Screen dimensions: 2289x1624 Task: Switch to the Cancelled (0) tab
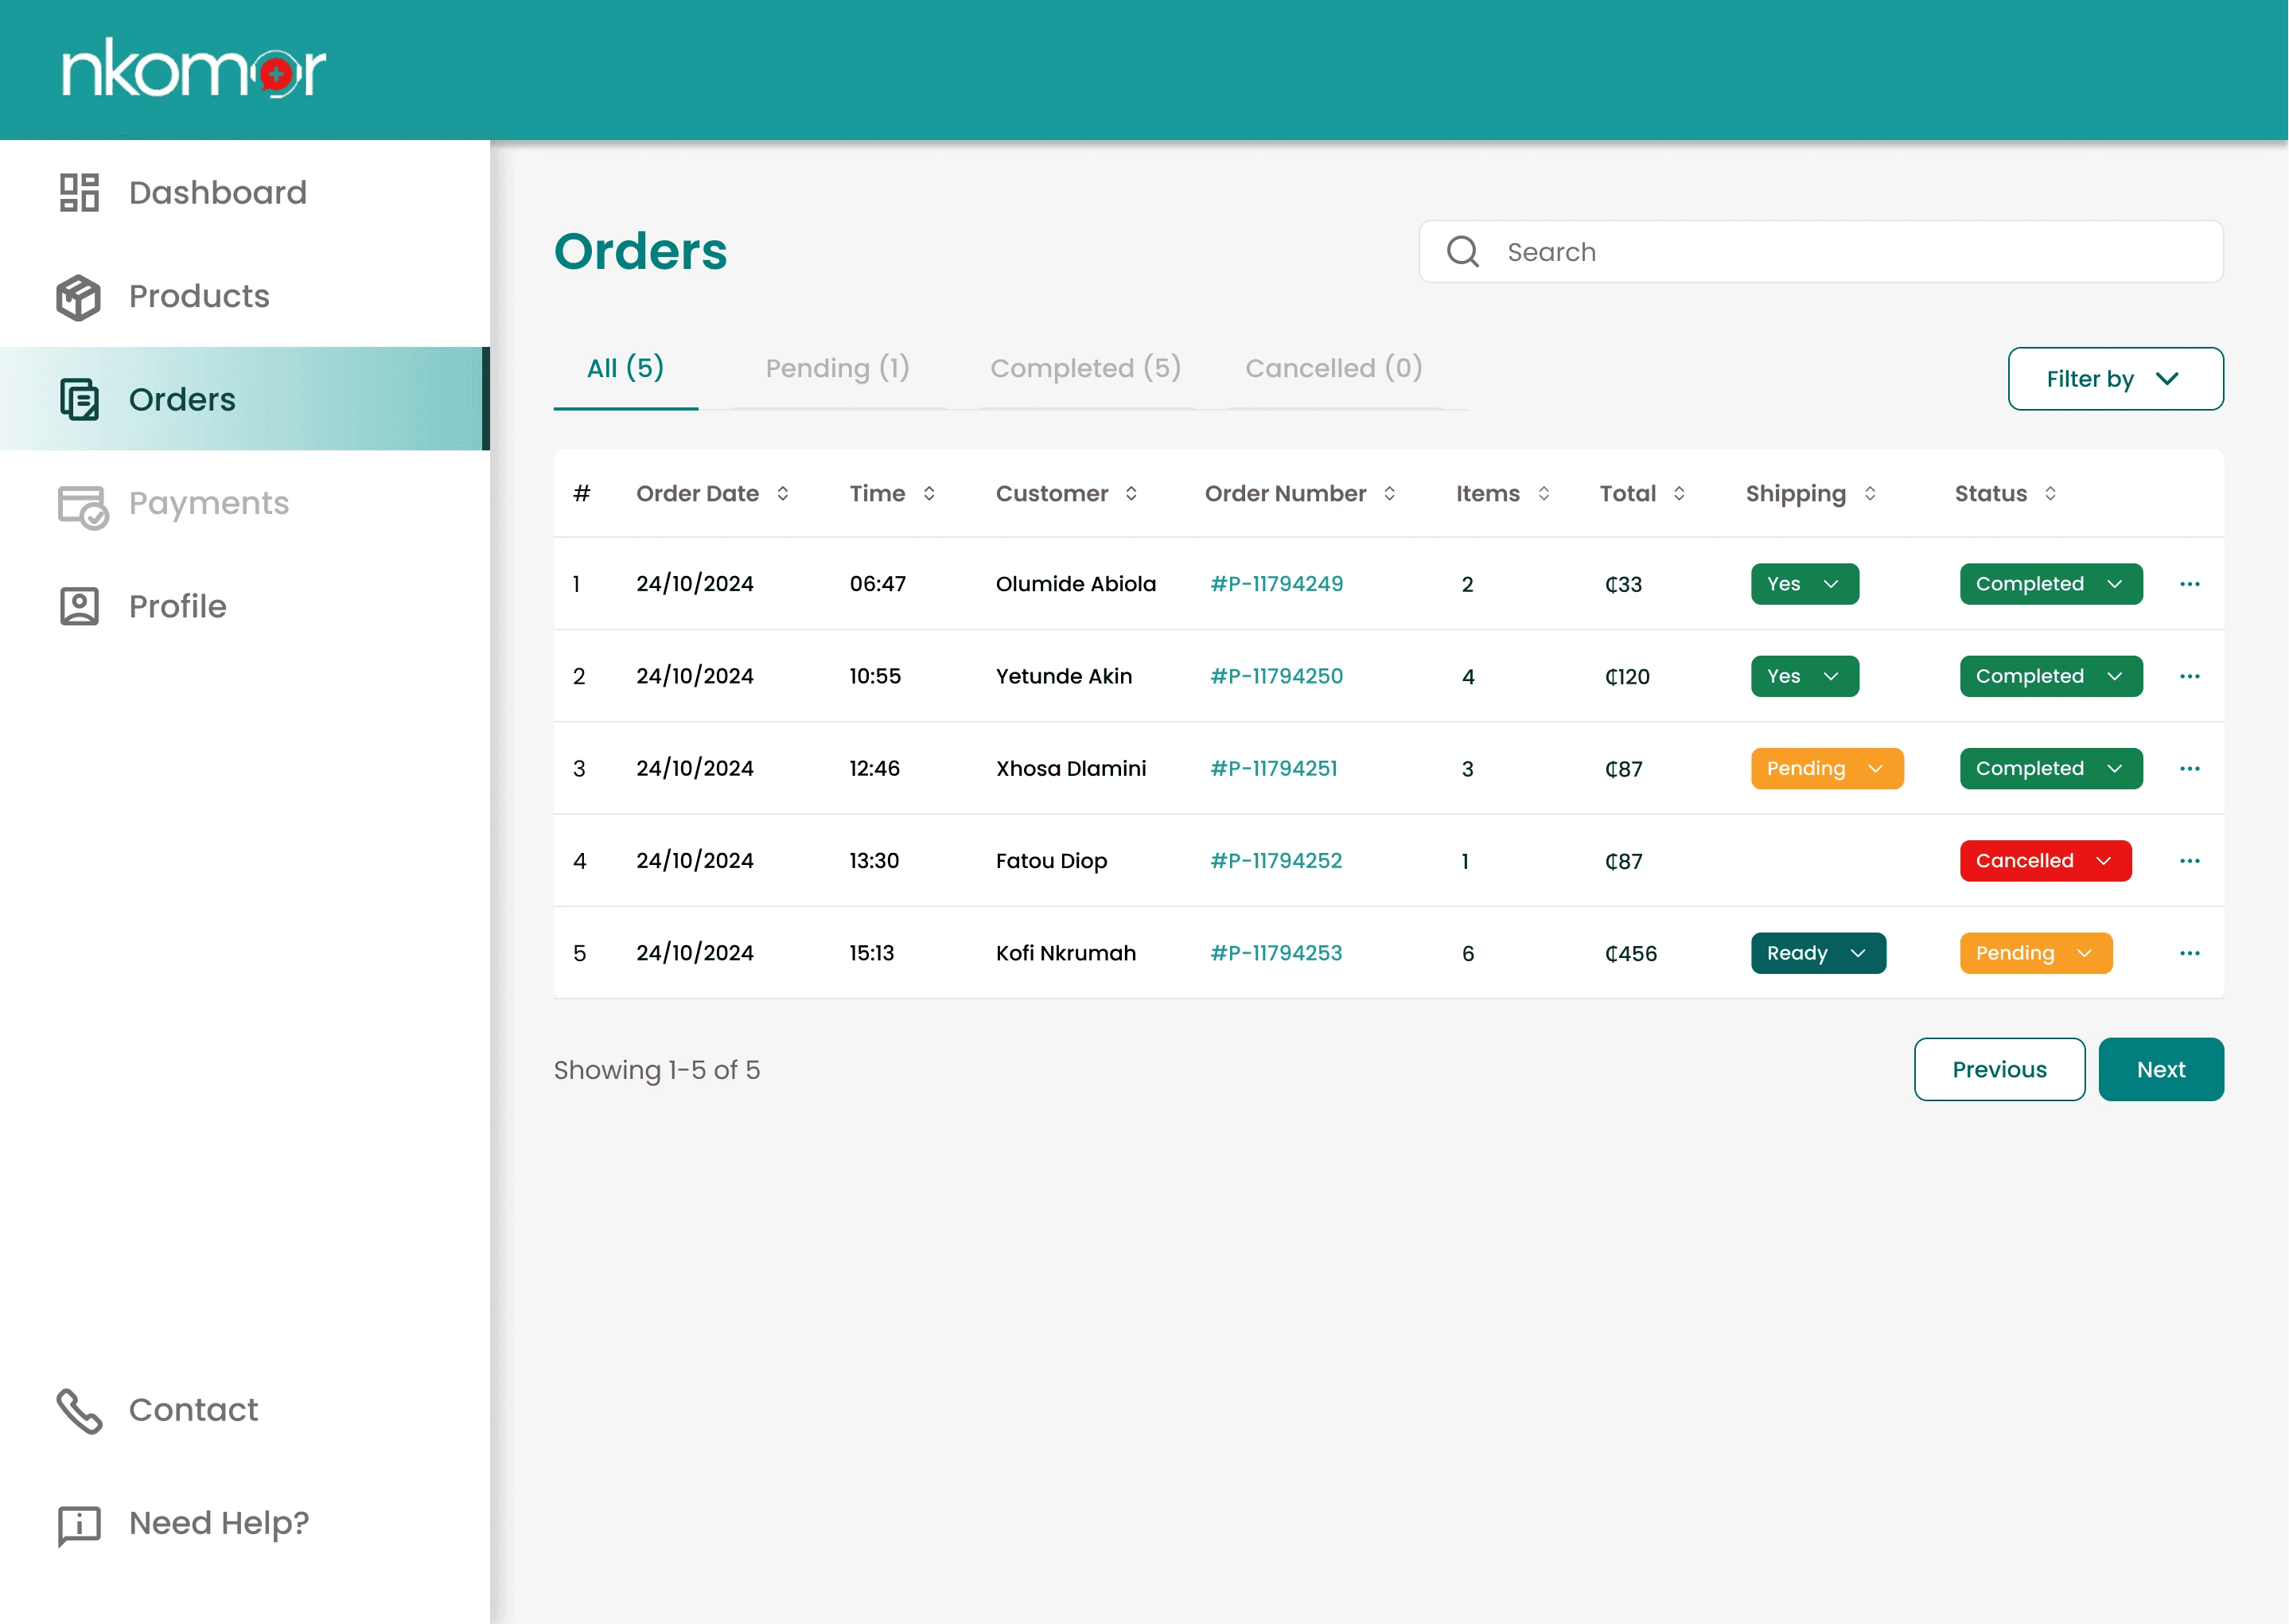pos(1334,369)
